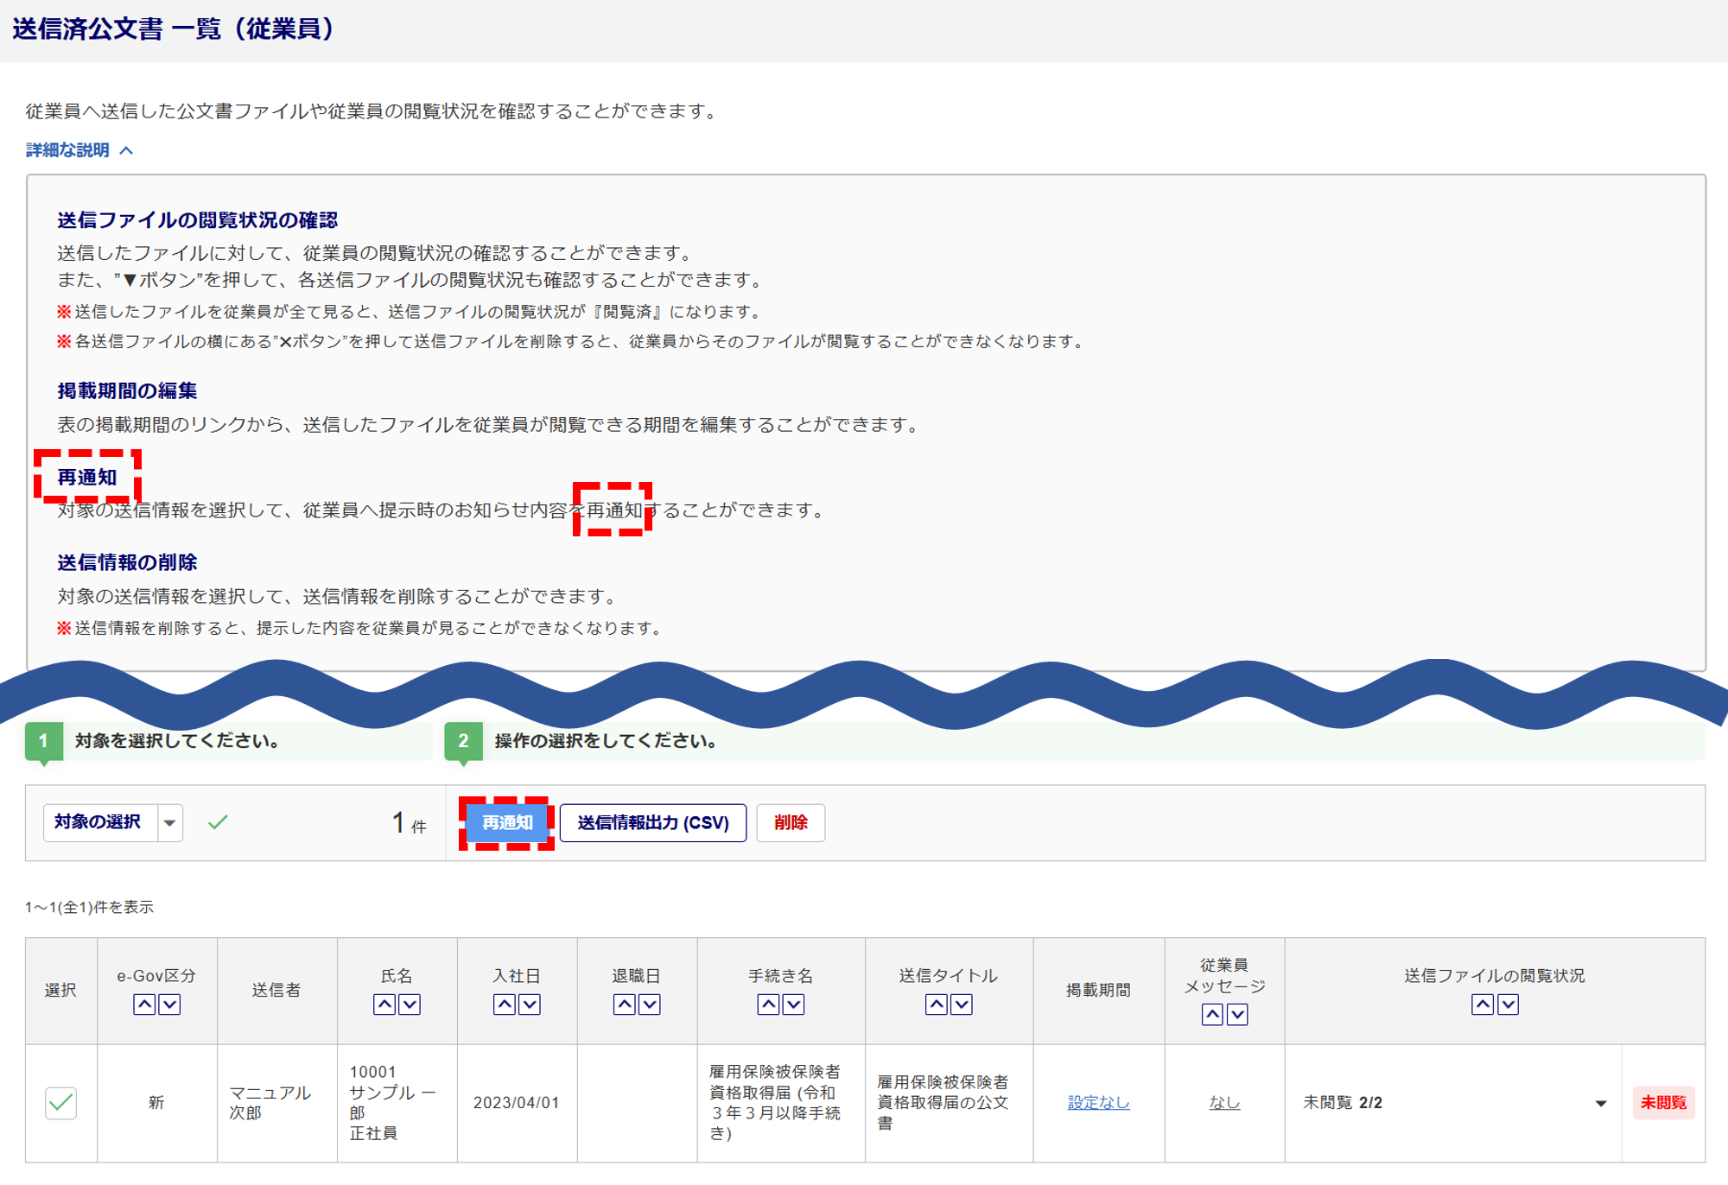Image resolution: width=1728 pixels, height=1185 pixels.
Task: Open the なし employee message link
Action: coord(1223,1103)
